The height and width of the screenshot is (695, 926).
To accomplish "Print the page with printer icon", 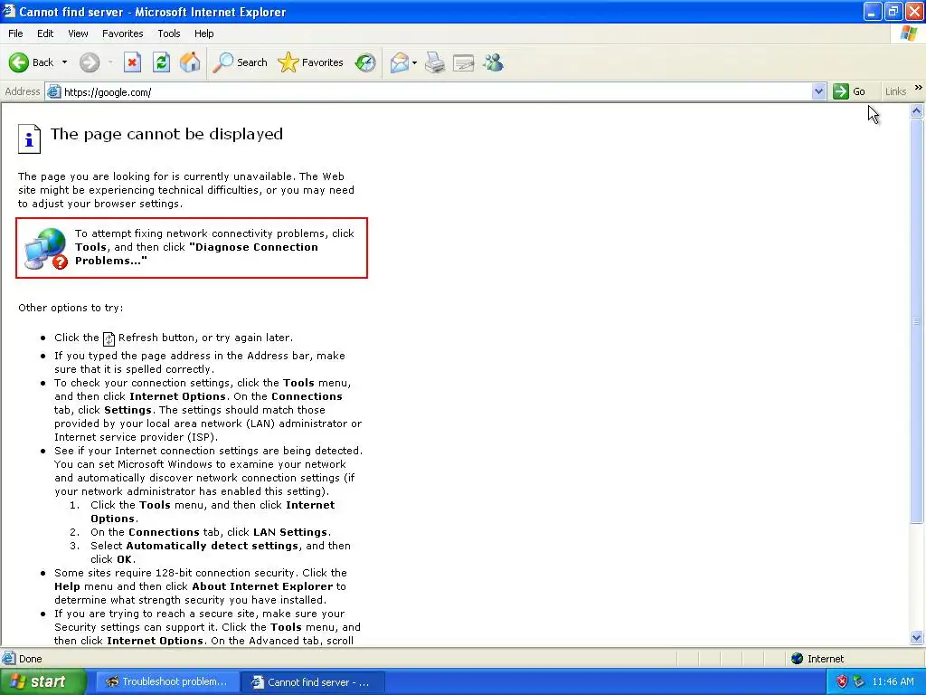I will (x=435, y=62).
